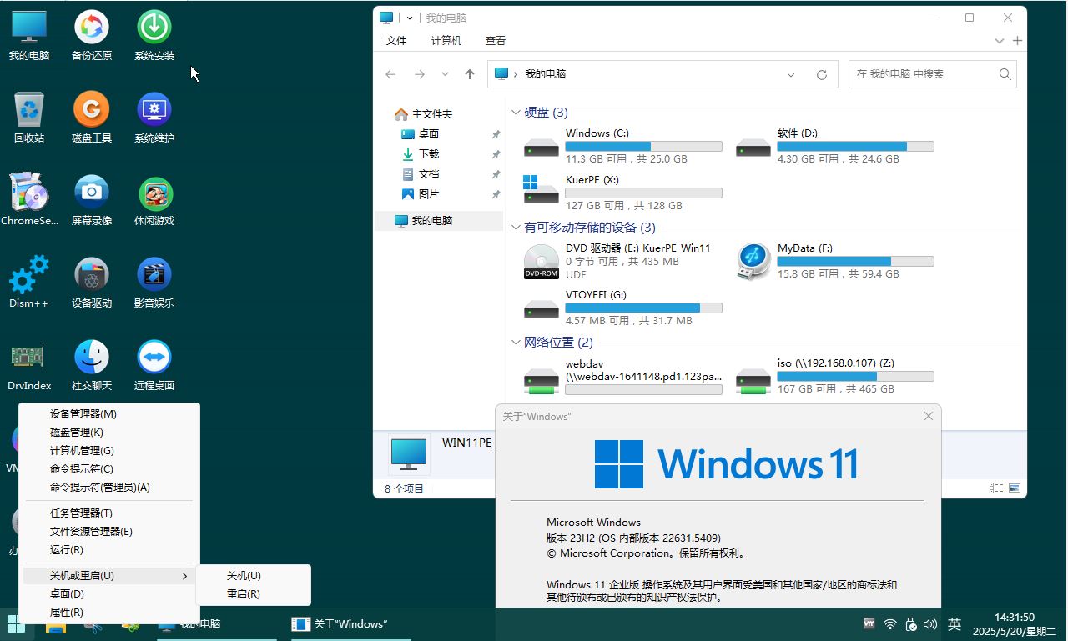Choose 运行(R) from the context menu
Image resolution: width=1068 pixels, height=641 pixels.
click(x=109, y=550)
